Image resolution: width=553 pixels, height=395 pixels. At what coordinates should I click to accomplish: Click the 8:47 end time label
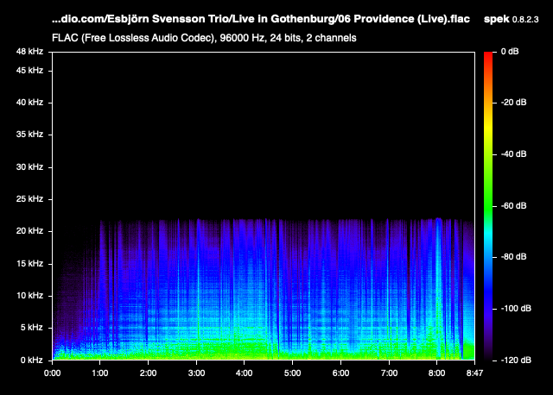(474, 373)
